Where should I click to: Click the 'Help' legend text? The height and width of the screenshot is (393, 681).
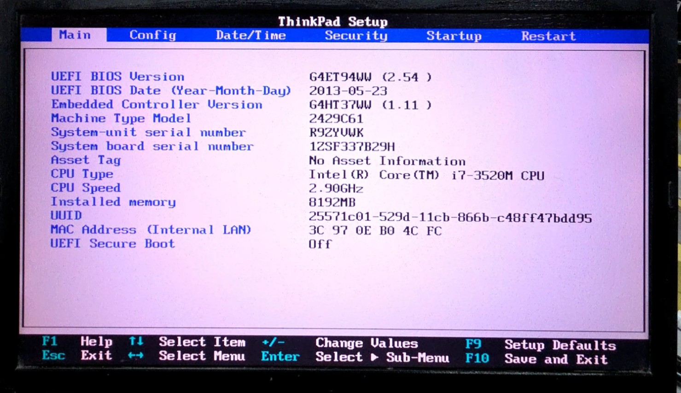coord(96,341)
